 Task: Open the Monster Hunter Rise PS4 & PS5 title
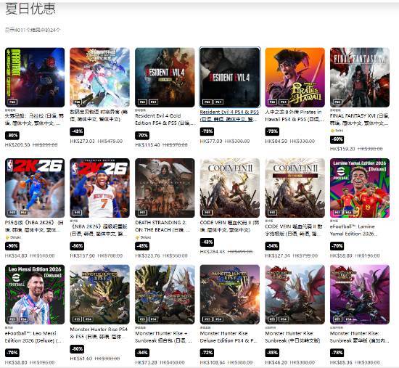coord(99,333)
